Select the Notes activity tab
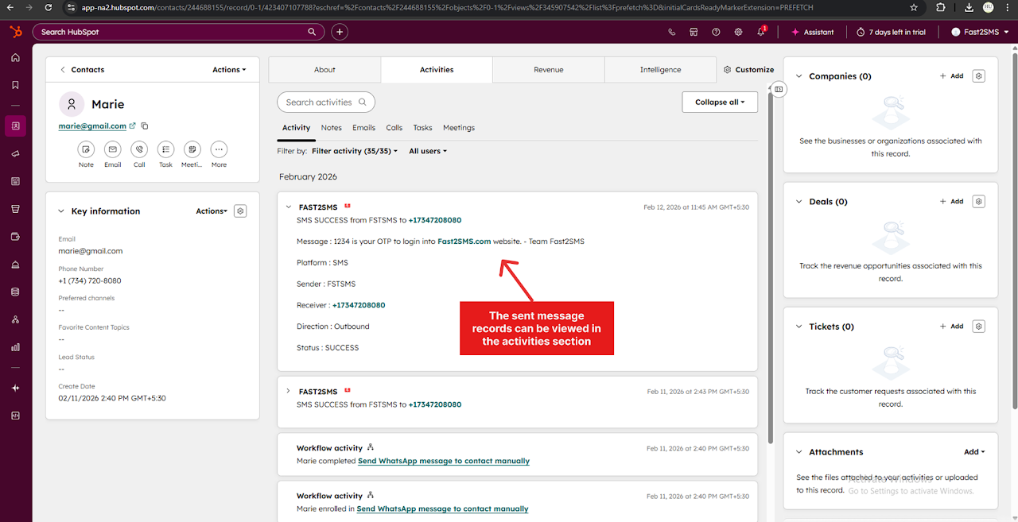This screenshot has width=1018, height=522. 331,128
